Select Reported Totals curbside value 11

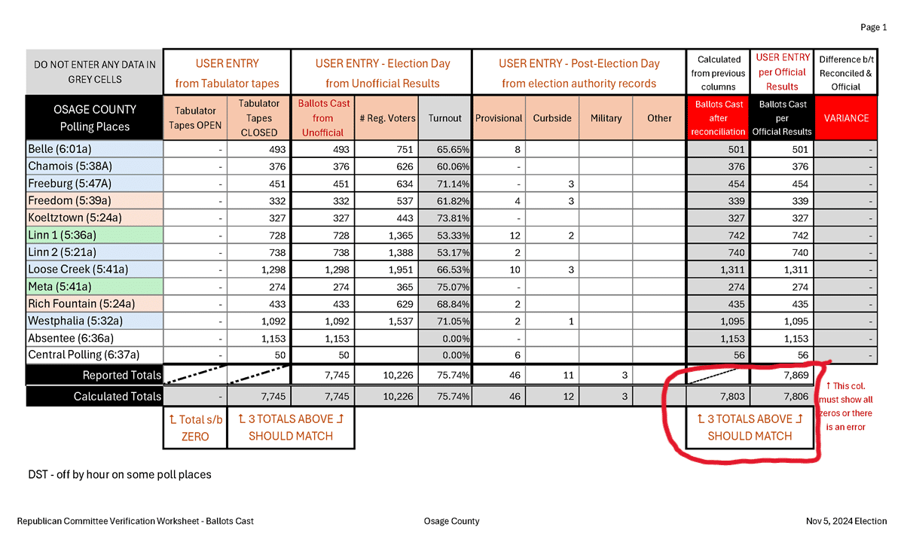[552, 375]
